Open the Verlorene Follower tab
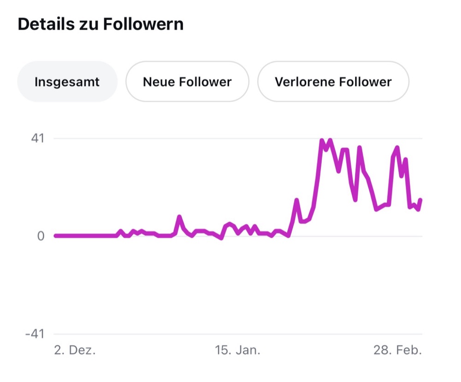This screenshot has height=382, width=461. (x=333, y=82)
